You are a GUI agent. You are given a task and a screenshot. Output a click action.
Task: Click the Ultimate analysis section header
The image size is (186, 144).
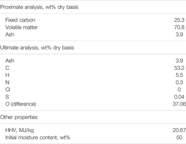(x=37, y=48)
